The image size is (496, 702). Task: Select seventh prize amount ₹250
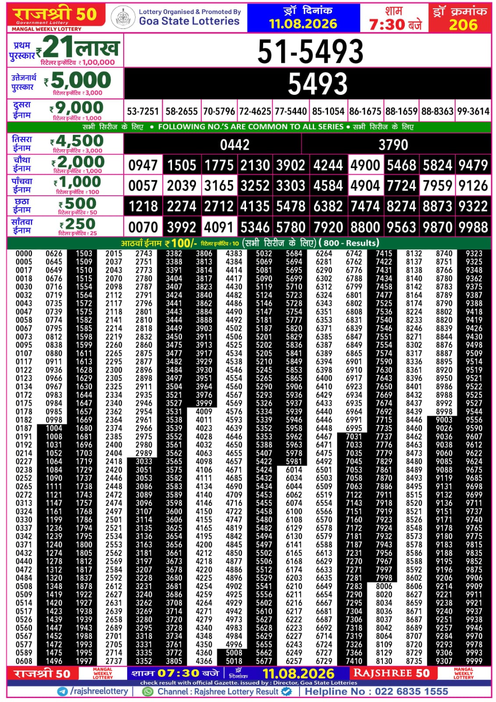[x=78, y=224]
